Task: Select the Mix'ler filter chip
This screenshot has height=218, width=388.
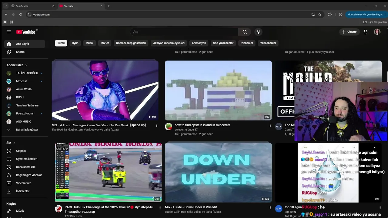Action: [105, 43]
